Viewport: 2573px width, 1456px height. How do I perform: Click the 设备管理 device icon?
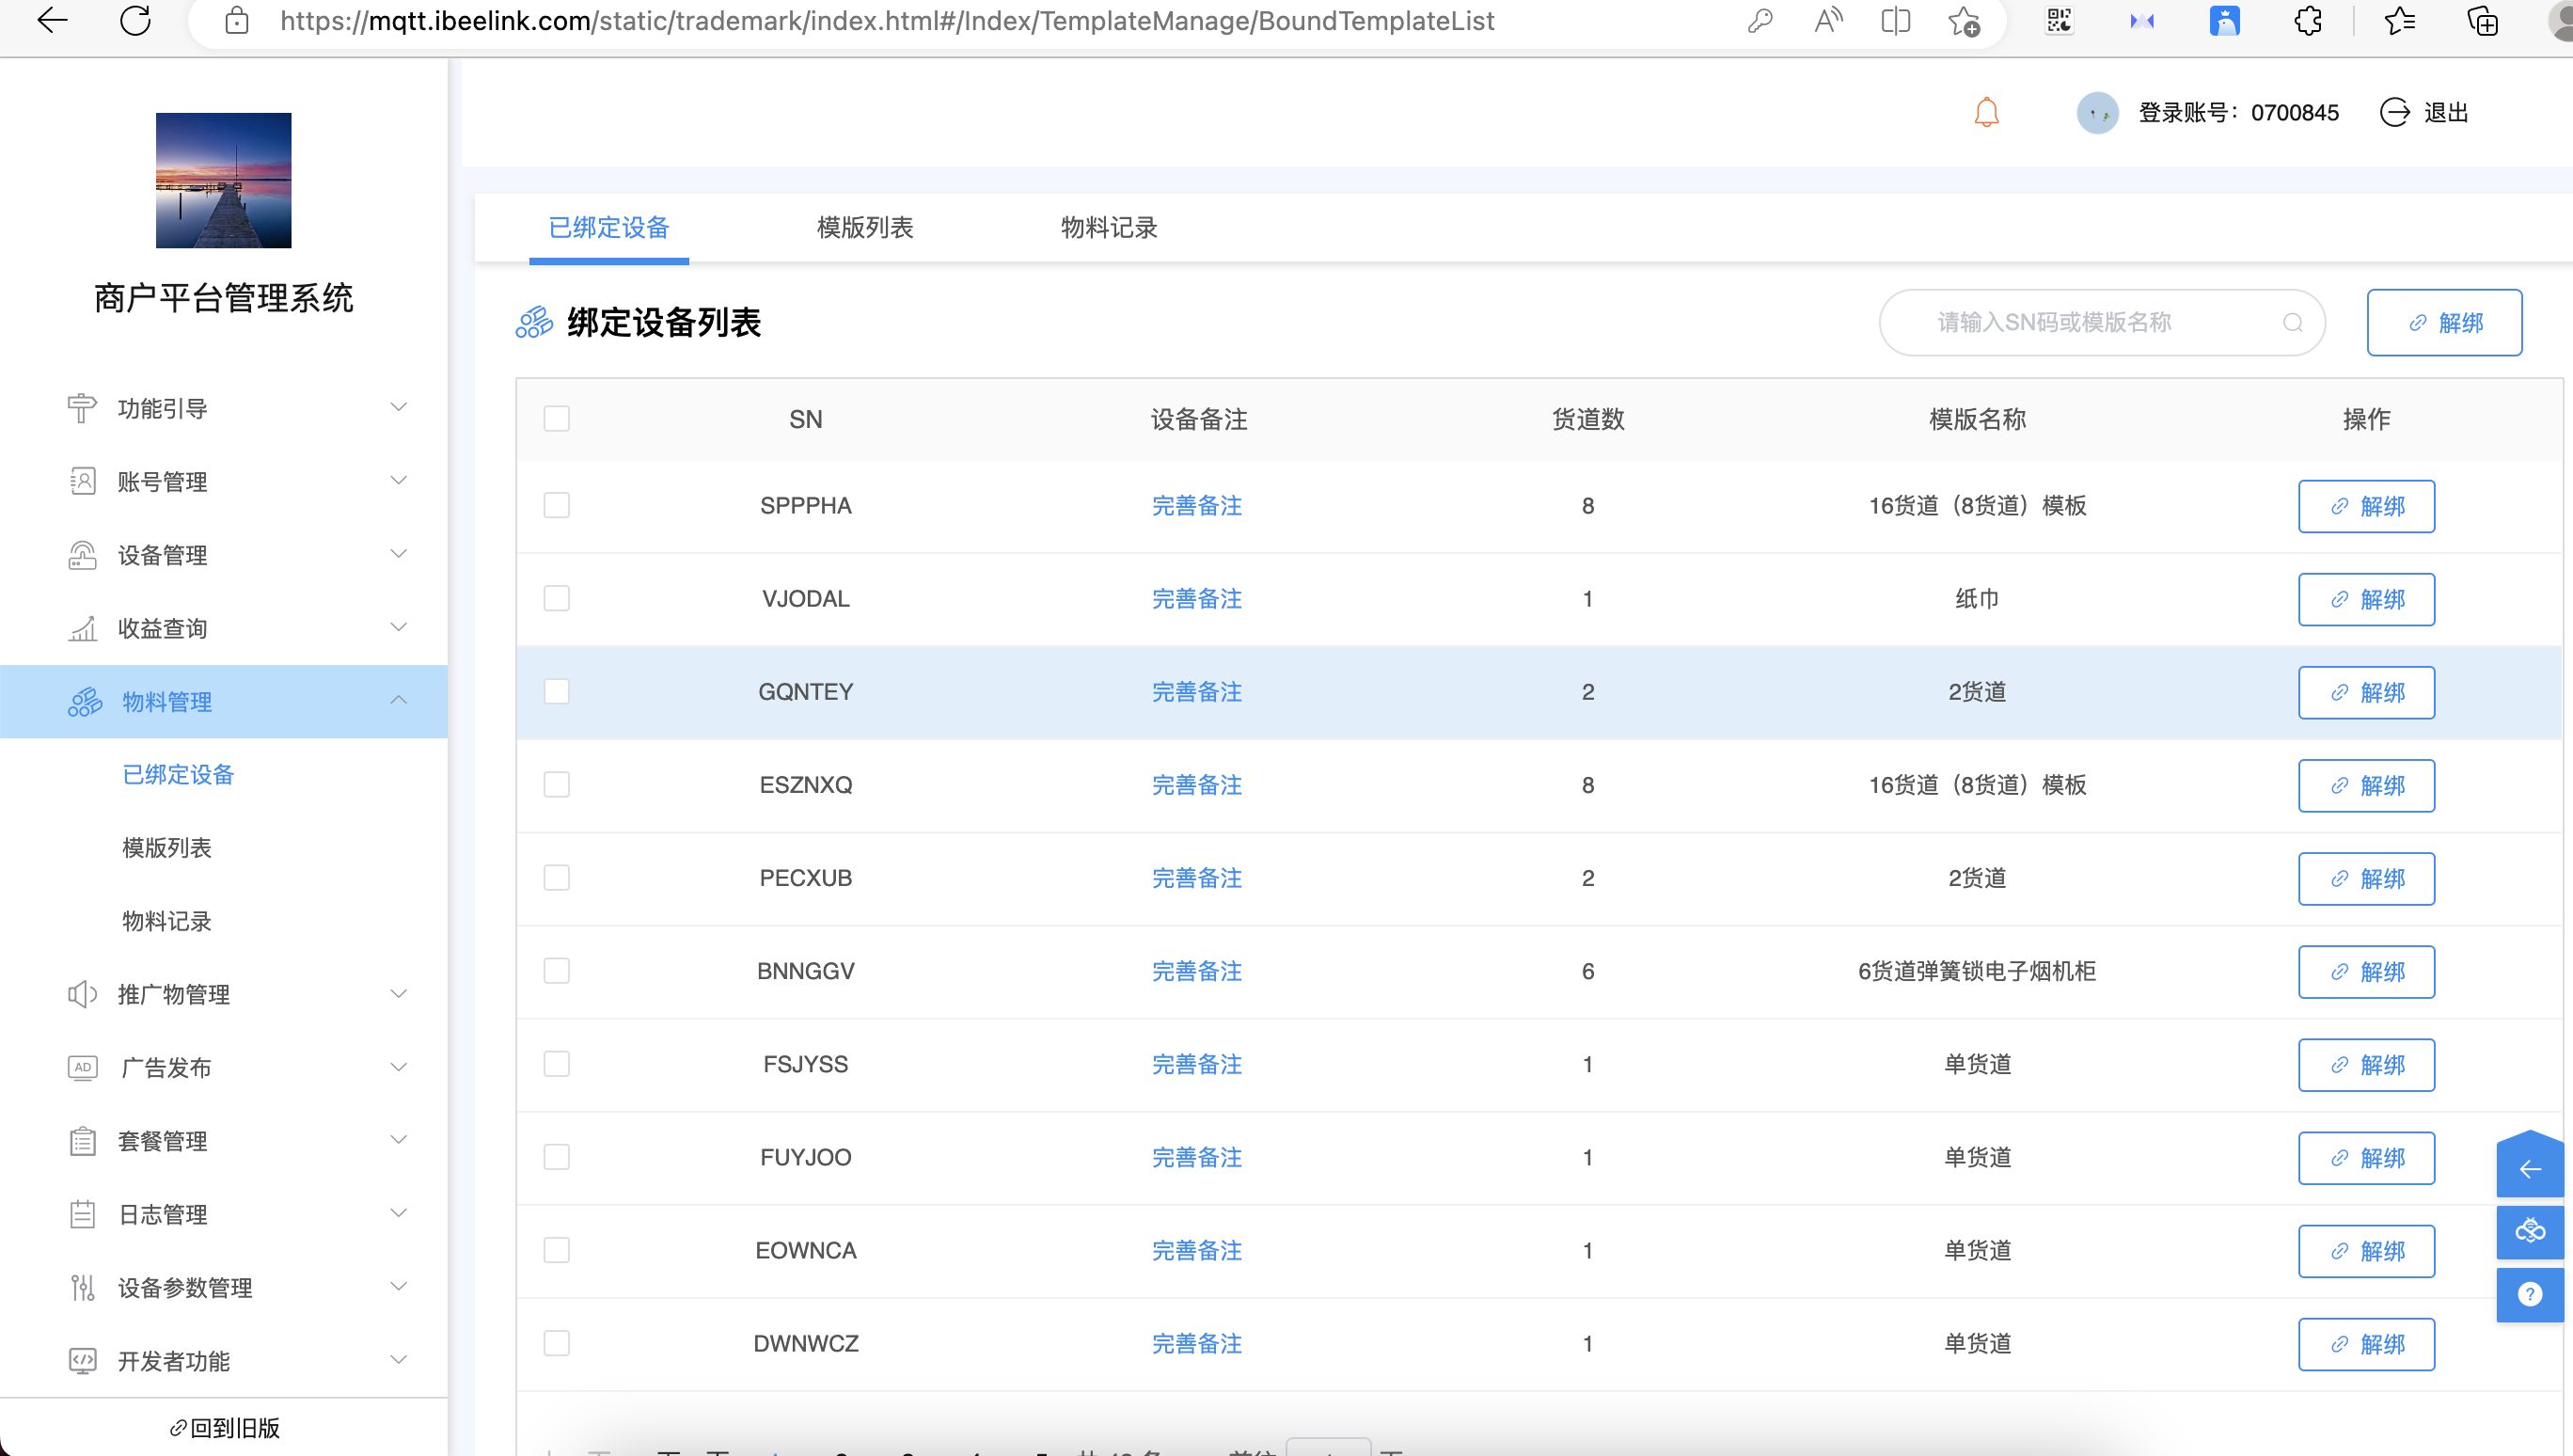(x=82, y=555)
